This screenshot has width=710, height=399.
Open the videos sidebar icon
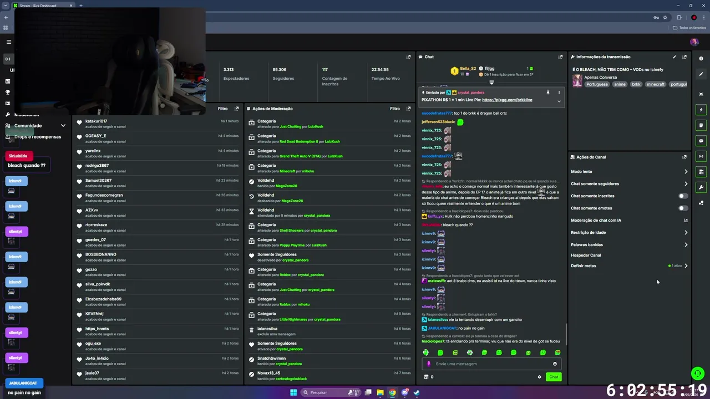coord(8,103)
